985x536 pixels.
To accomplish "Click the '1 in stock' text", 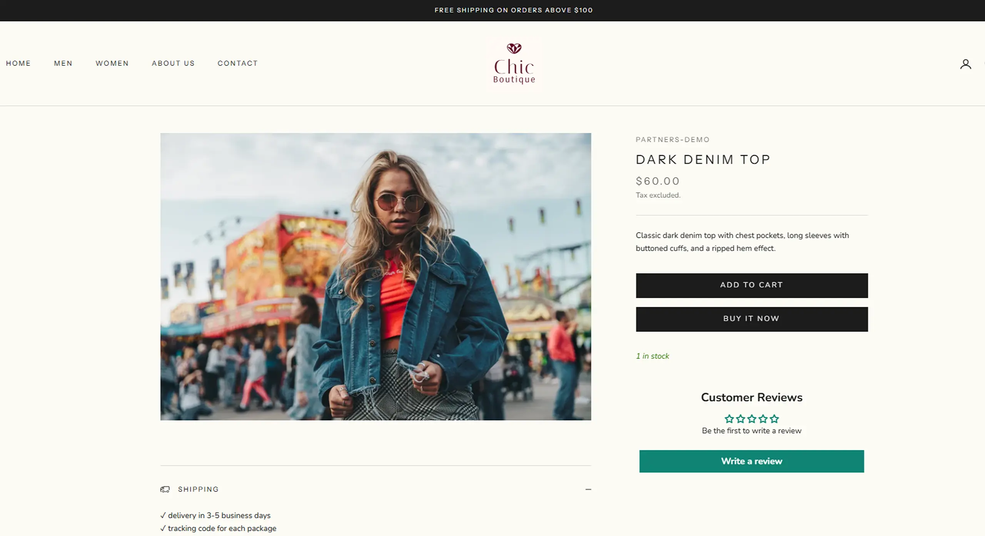I will click(652, 356).
